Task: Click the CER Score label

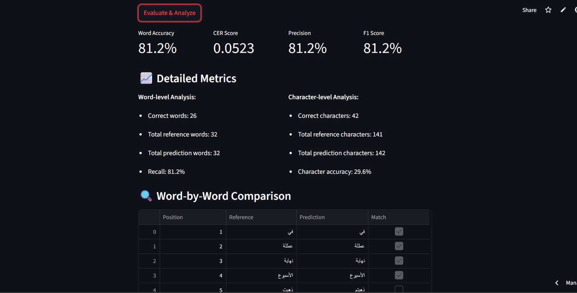Action: point(225,33)
